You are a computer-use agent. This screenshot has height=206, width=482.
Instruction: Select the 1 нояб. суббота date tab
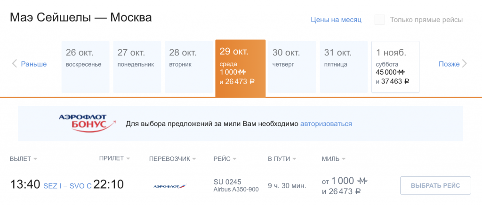(395, 67)
